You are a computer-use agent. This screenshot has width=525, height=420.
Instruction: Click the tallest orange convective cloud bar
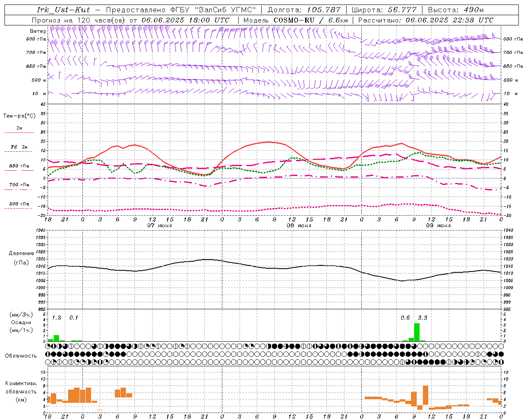pyautogui.click(x=425, y=395)
